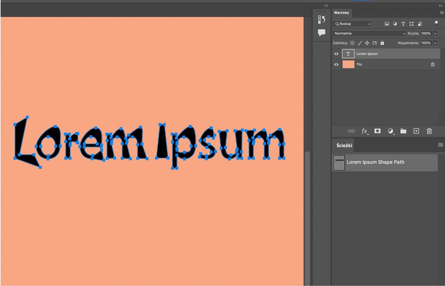Select the Lorem Ipsum text layer thumbnail
This screenshot has height=286, width=445.
point(348,54)
